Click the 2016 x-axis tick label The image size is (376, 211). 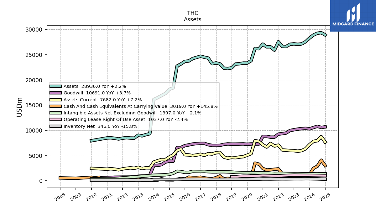tap(185, 197)
